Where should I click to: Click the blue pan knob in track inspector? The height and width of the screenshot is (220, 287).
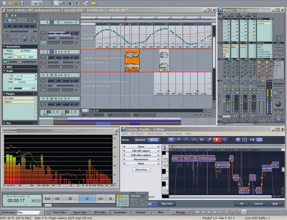click(x=25, y=39)
